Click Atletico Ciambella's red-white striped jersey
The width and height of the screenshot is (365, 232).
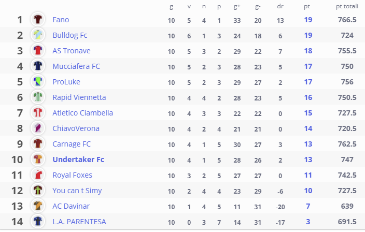[x=38, y=113]
